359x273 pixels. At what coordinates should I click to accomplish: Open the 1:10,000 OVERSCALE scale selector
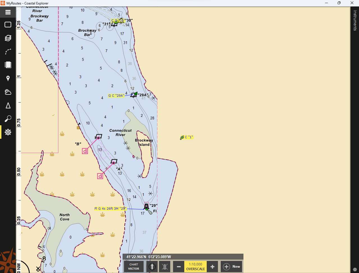click(195, 267)
